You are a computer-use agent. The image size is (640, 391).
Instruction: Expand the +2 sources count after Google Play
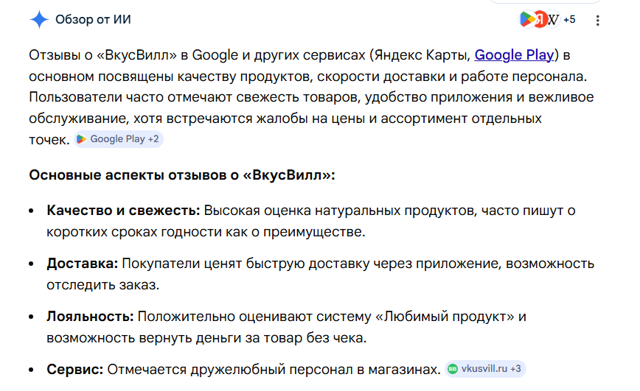(153, 138)
